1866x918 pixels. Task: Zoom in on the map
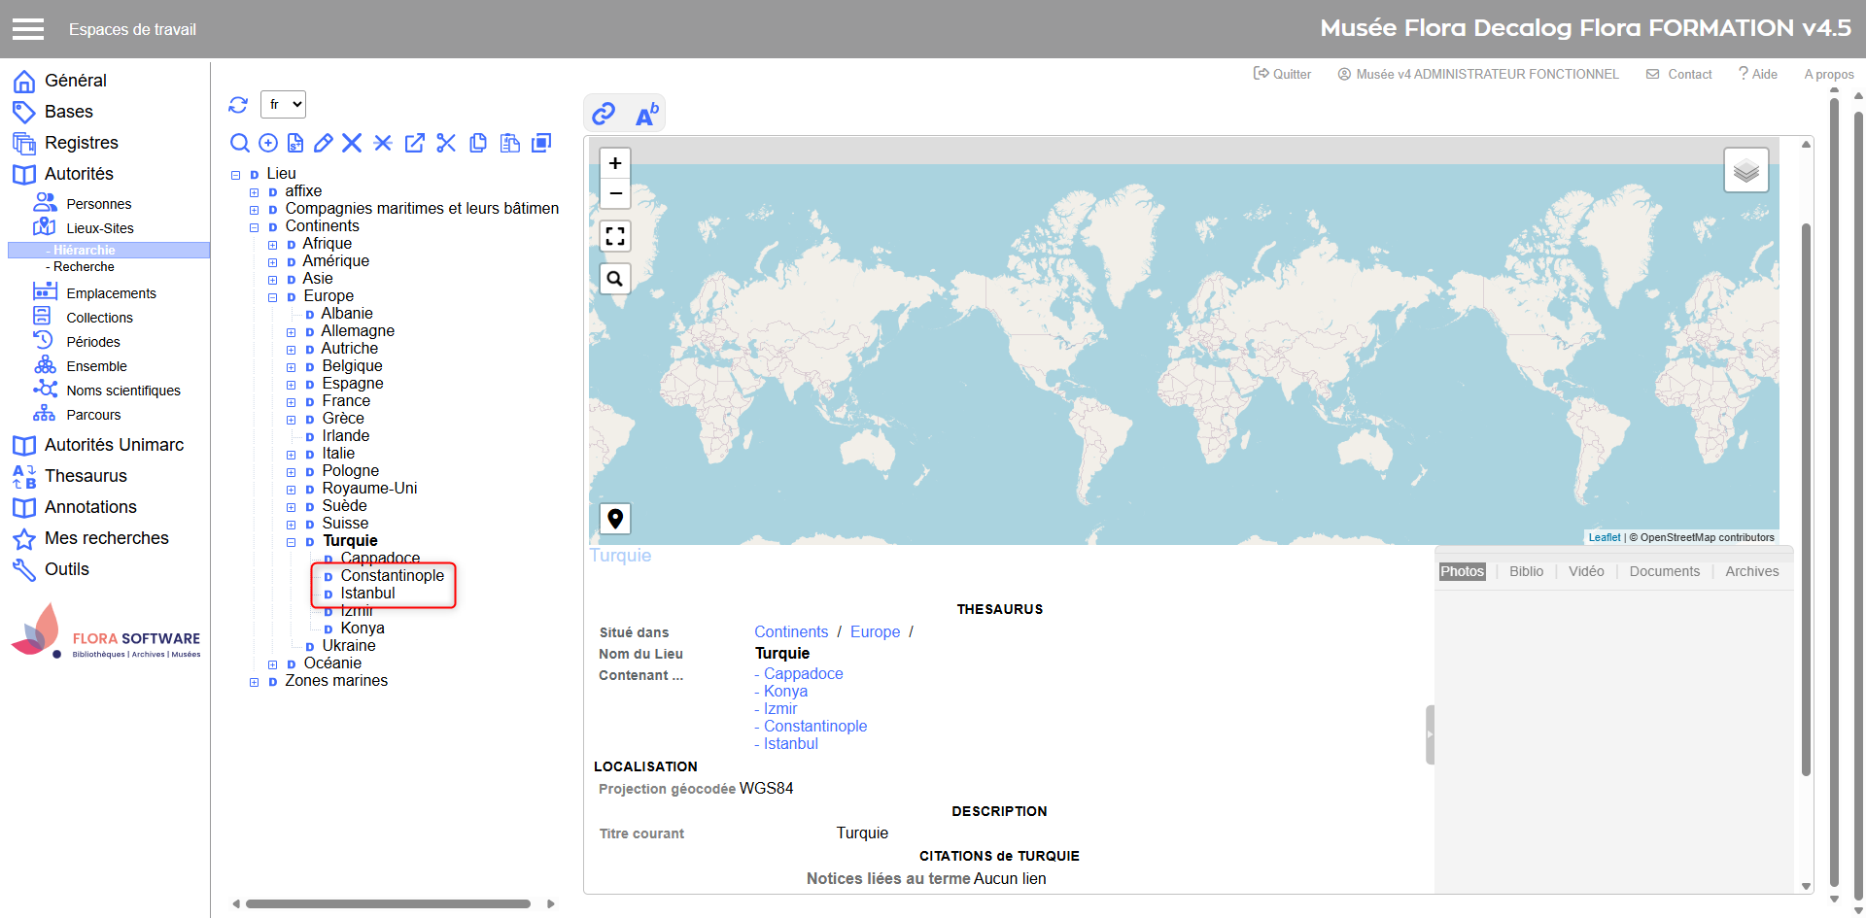point(615,163)
